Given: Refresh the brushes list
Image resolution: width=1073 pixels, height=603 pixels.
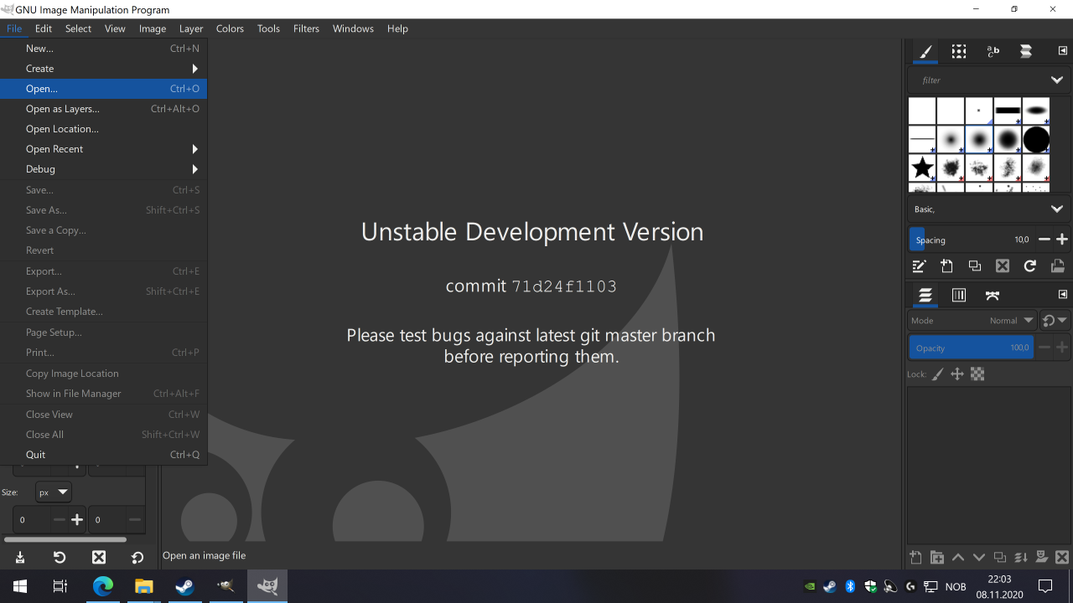Looking at the screenshot, I should pyautogui.click(x=1029, y=266).
